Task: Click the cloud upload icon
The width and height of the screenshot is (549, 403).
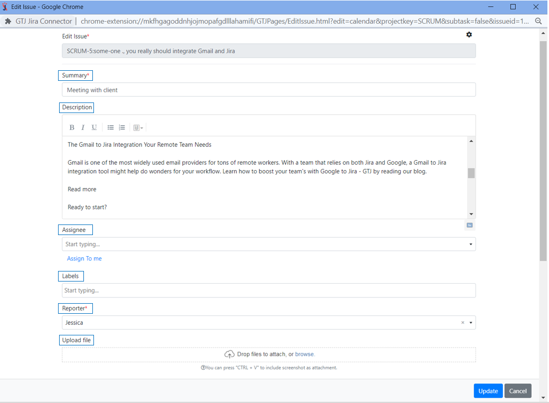Action: pos(229,354)
